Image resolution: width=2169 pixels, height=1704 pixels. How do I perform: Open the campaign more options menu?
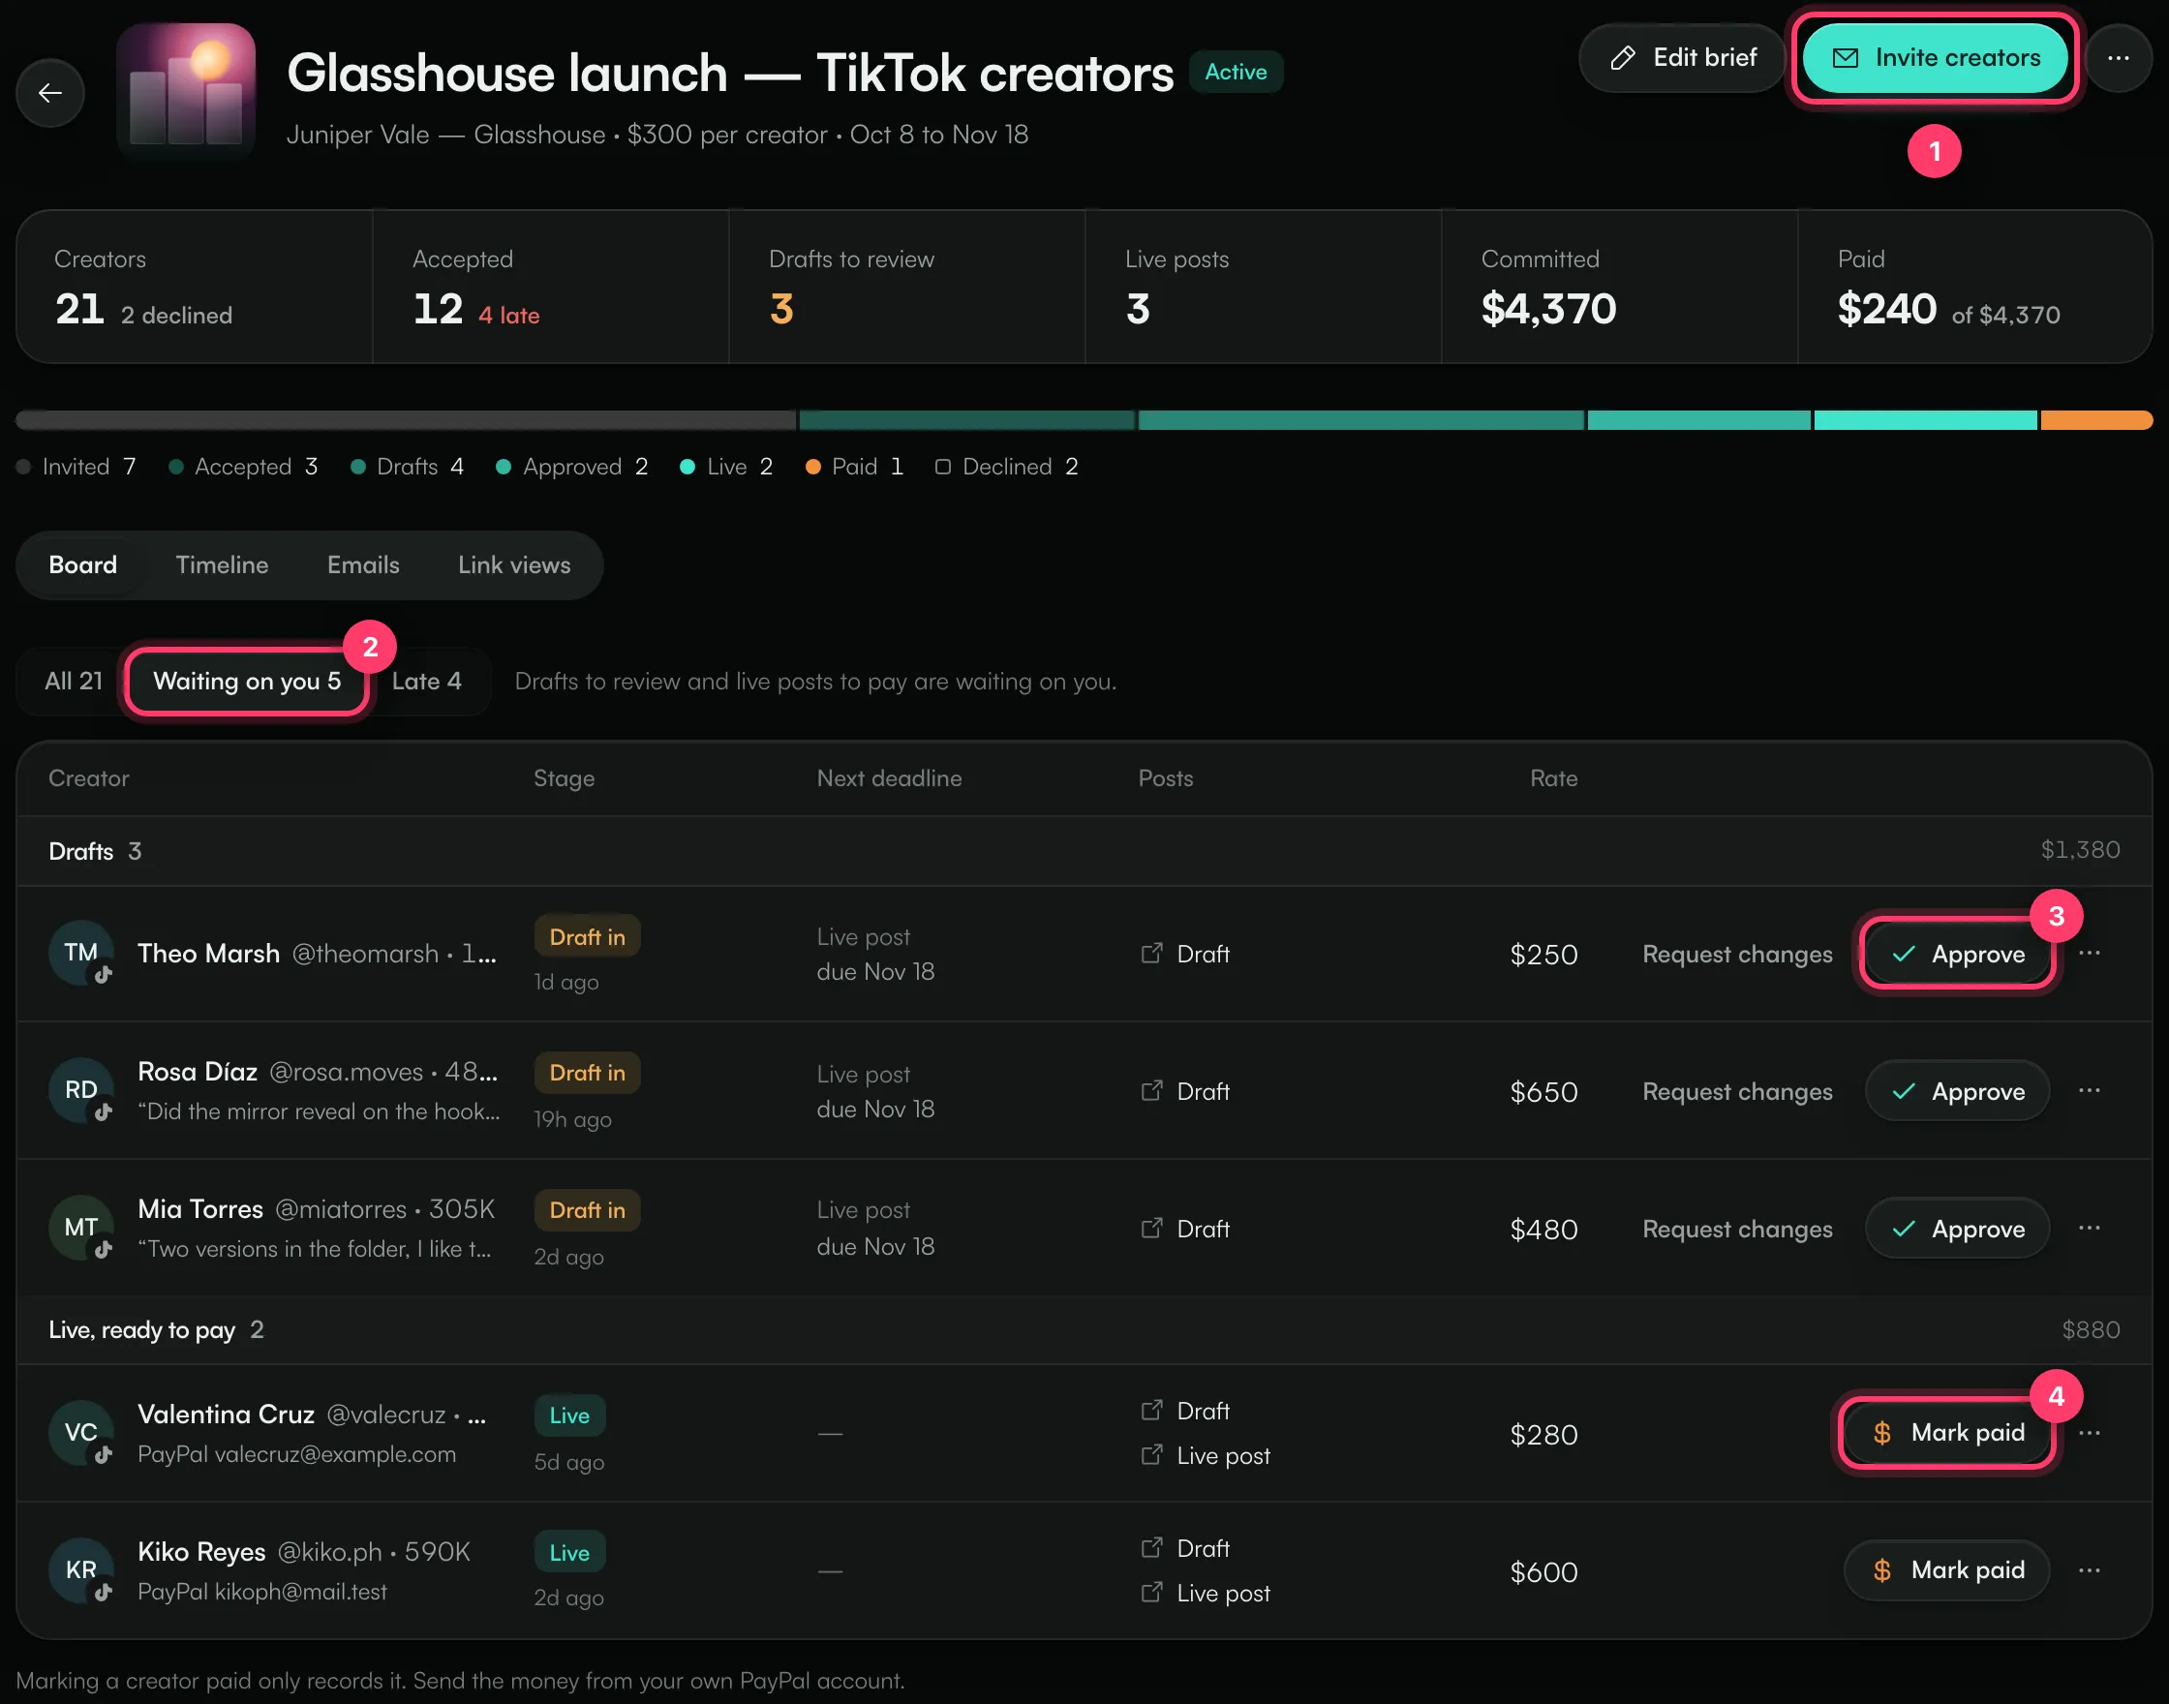pyautogui.click(x=2118, y=58)
